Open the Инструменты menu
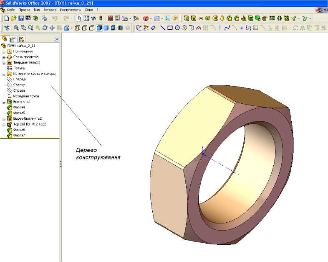The width and height of the screenshot is (328, 262). click(70, 9)
